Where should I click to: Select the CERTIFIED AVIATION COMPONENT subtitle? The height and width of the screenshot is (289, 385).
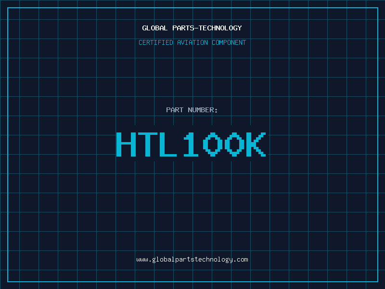[192, 42]
